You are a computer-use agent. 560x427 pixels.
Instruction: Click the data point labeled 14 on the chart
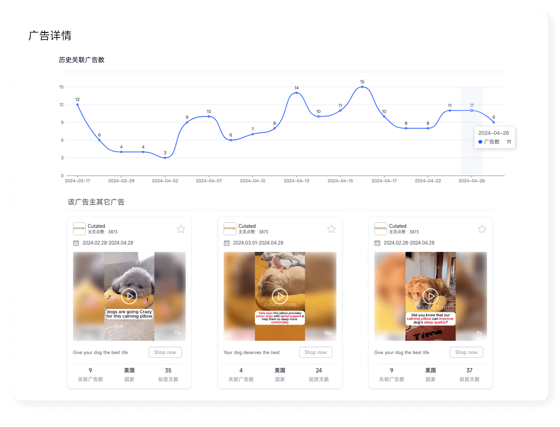pos(296,93)
